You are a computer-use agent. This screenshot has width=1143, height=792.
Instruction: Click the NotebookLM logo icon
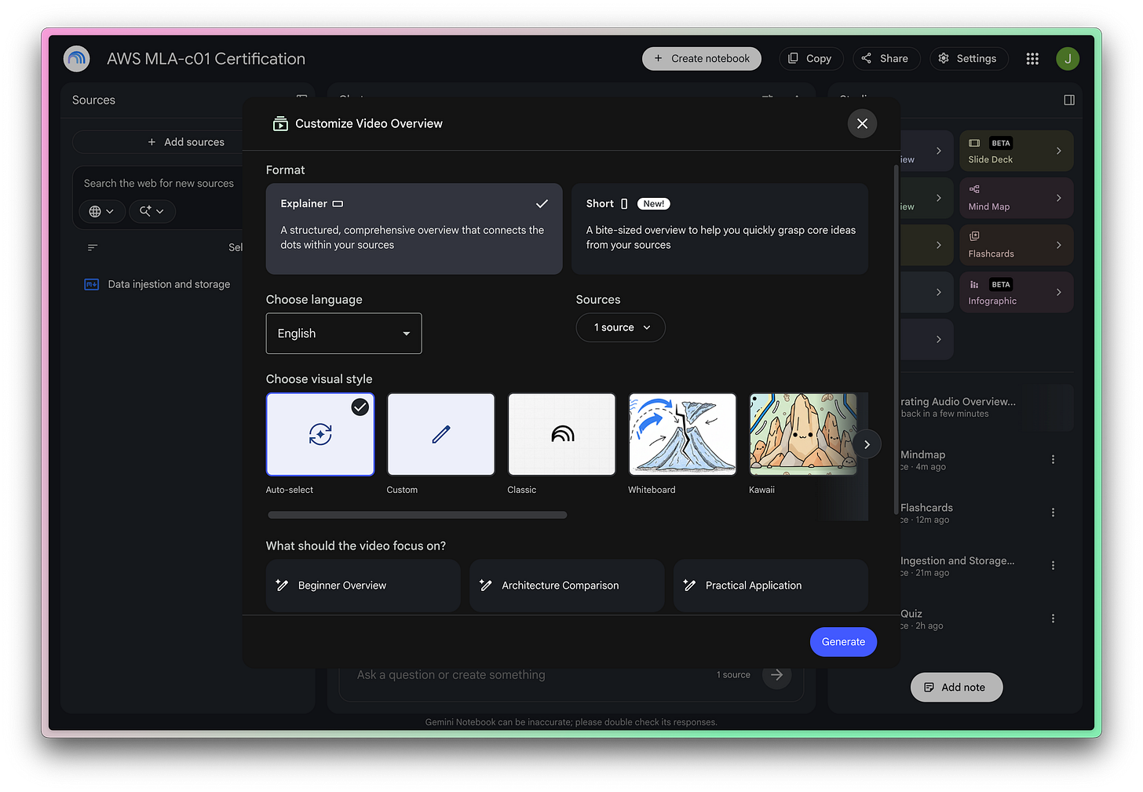pos(77,59)
